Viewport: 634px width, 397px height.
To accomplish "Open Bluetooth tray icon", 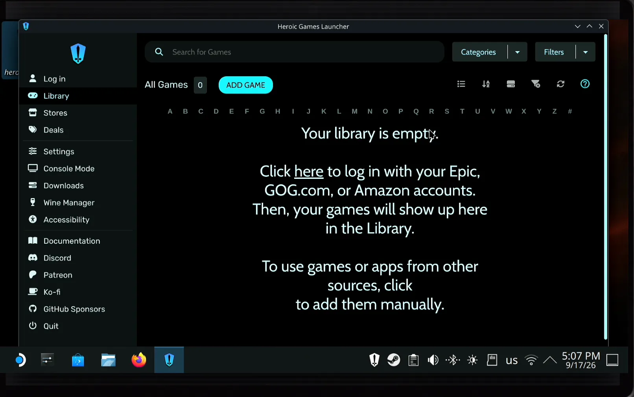I will click(x=453, y=360).
